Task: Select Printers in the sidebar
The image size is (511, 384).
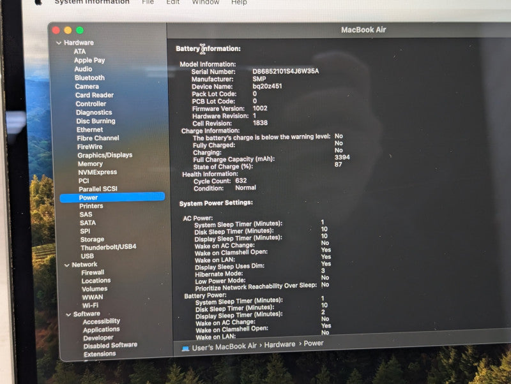Action: click(x=91, y=206)
